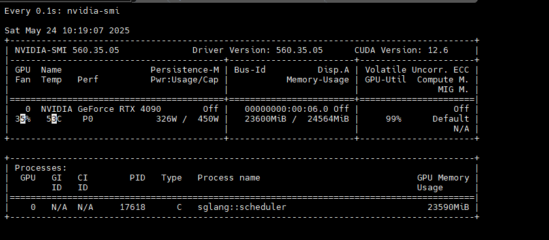
Task: Click the 'GPU-Util' column header
Action: coord(386,80)
